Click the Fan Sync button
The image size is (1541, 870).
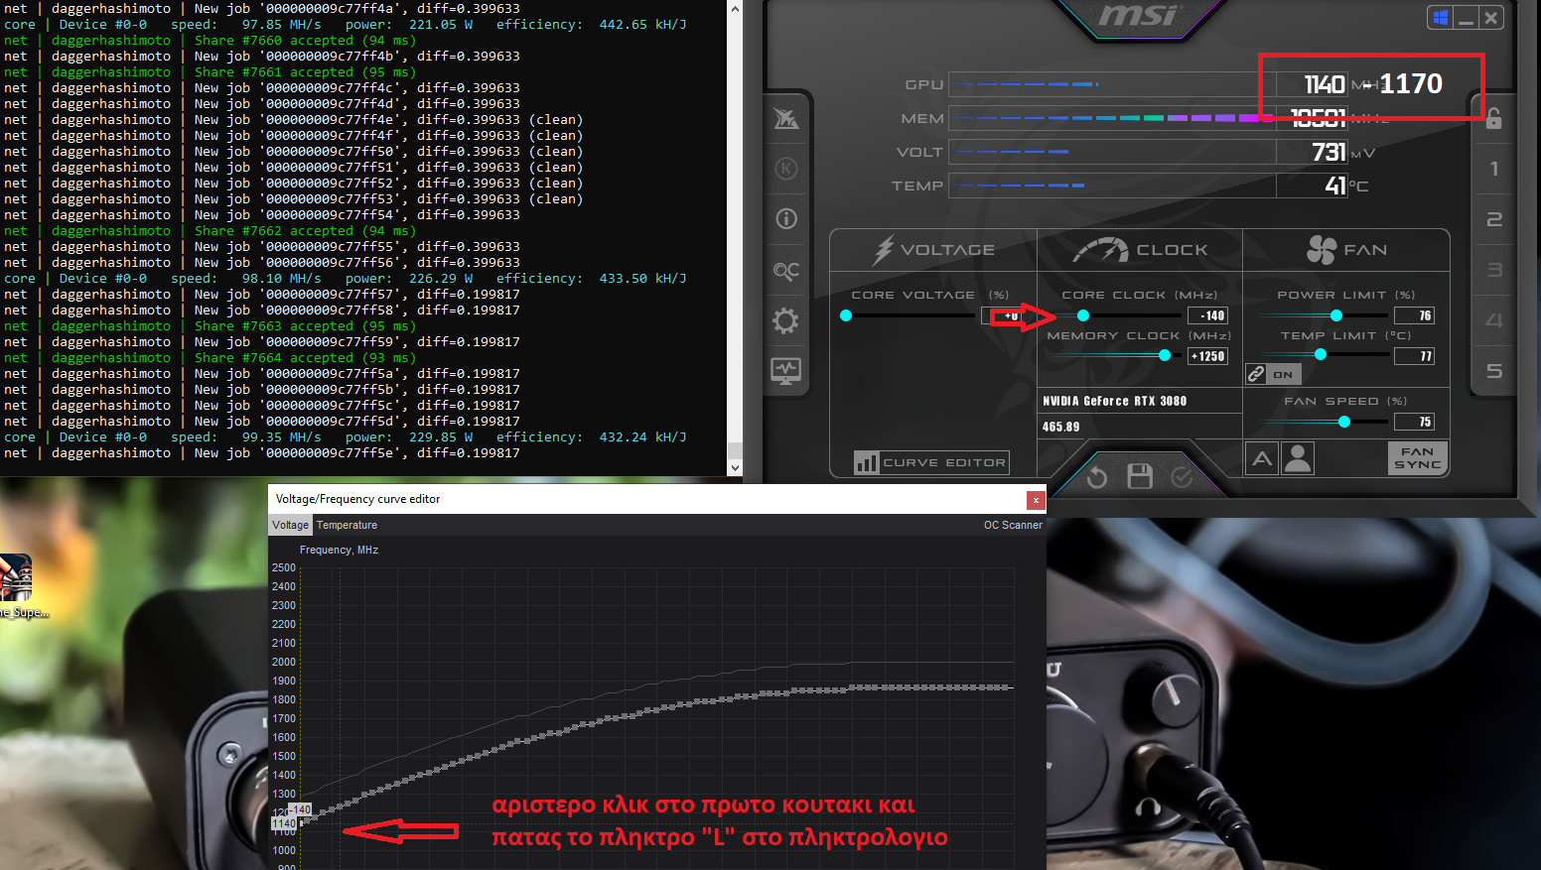click(x=1418, y=458)
